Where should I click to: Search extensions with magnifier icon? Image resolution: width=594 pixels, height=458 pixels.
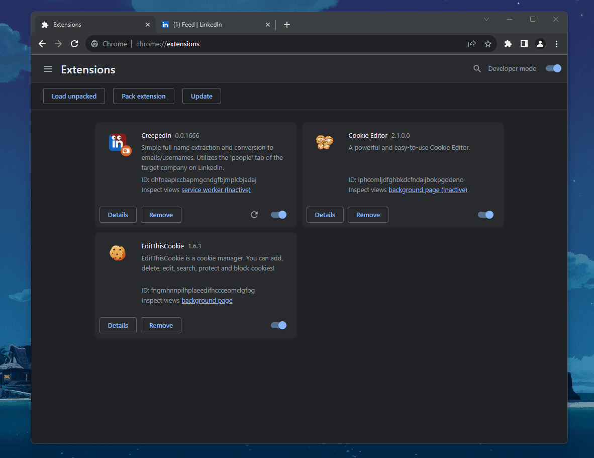[x=477, y=68]
